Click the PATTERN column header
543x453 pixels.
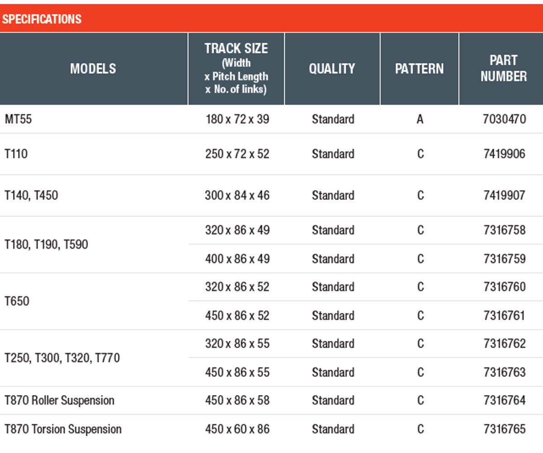(x=419, y=68)
